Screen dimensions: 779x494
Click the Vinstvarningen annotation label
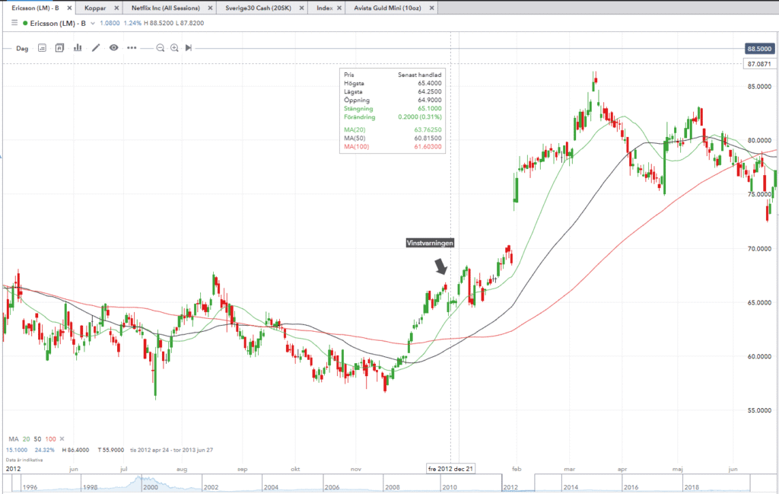[x=431, y=242]
